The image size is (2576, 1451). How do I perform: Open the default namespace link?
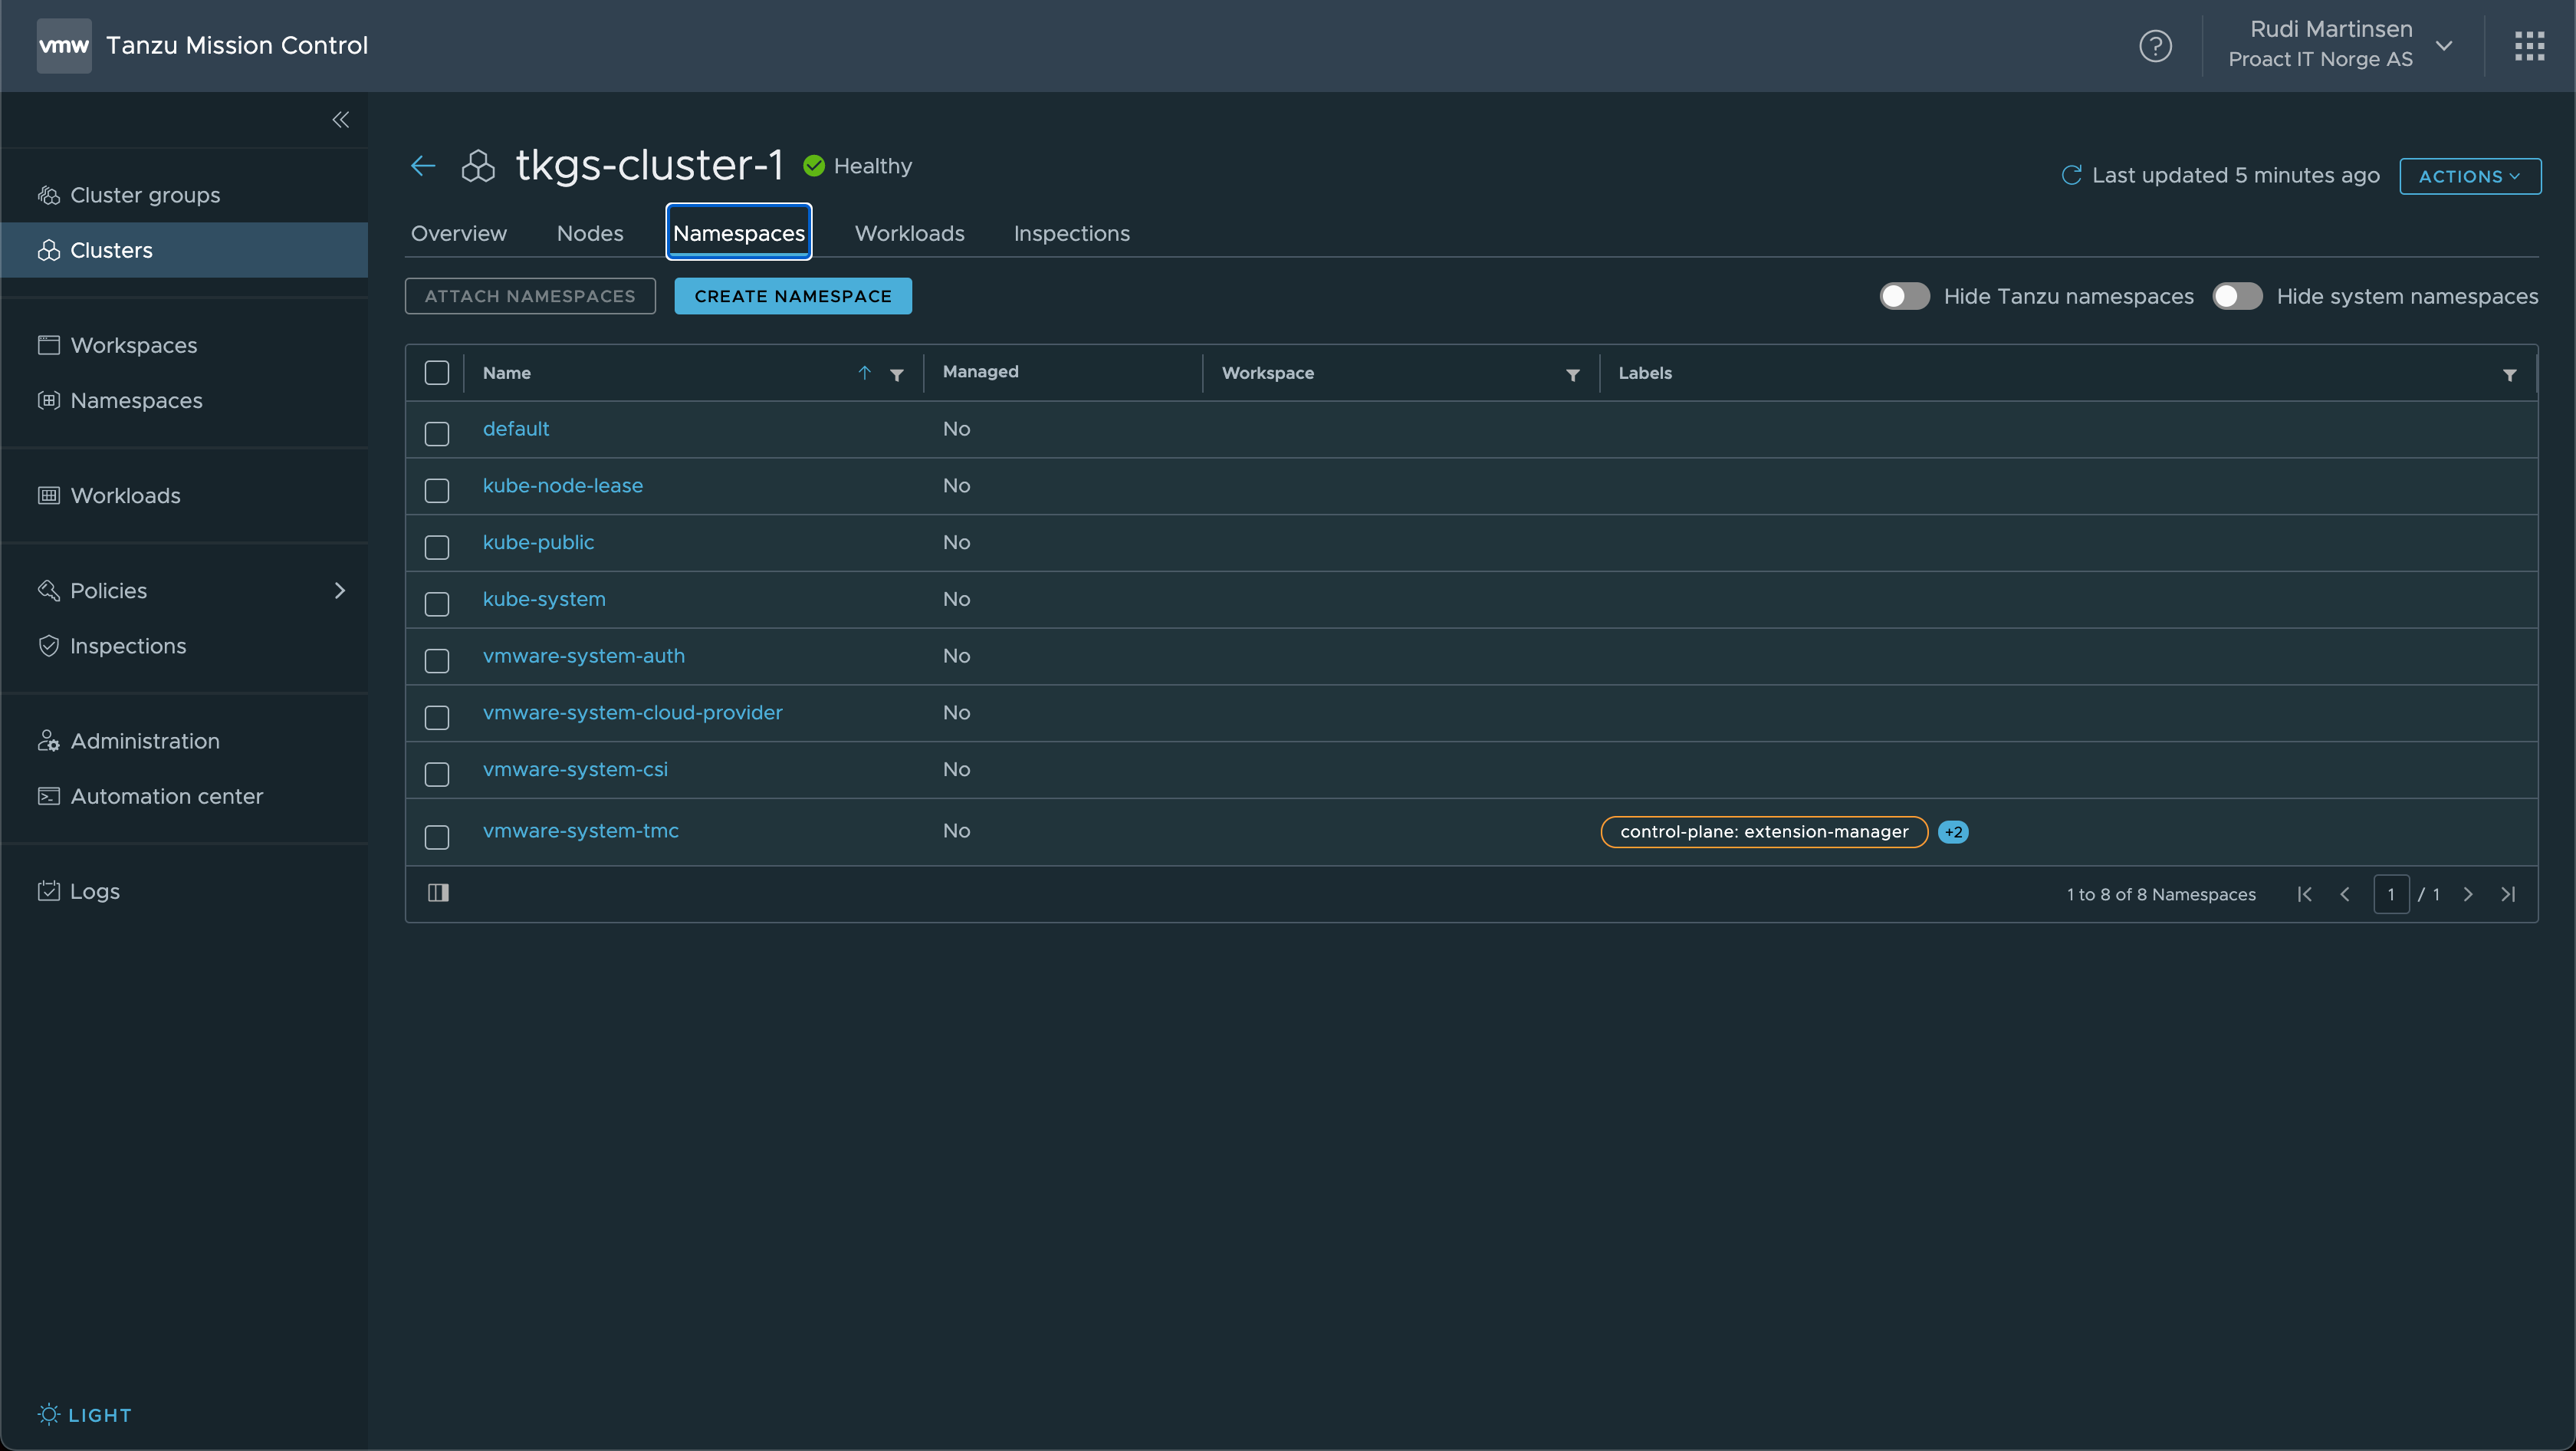point(516,429)
